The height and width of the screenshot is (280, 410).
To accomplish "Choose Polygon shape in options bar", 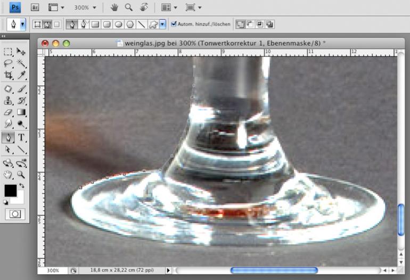I will click(130, 24).
